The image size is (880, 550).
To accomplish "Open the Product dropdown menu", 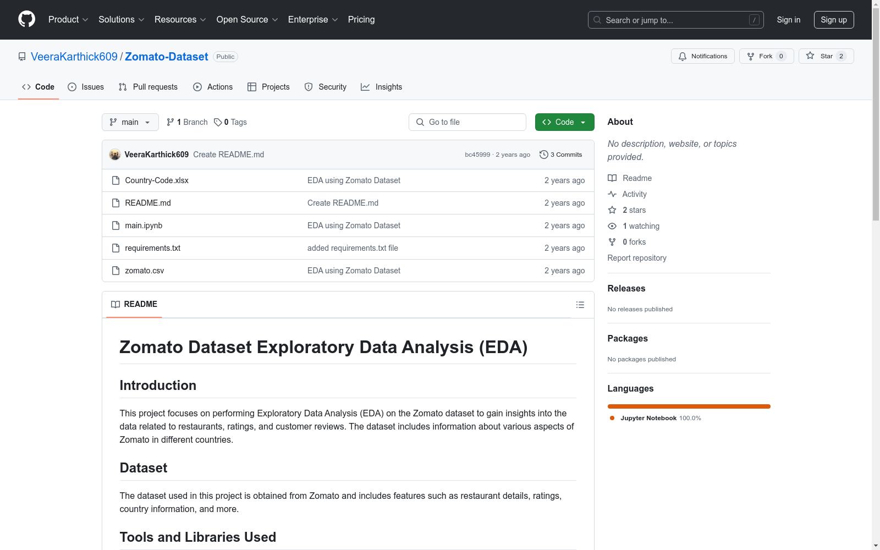I will click(x=68, y=20).
